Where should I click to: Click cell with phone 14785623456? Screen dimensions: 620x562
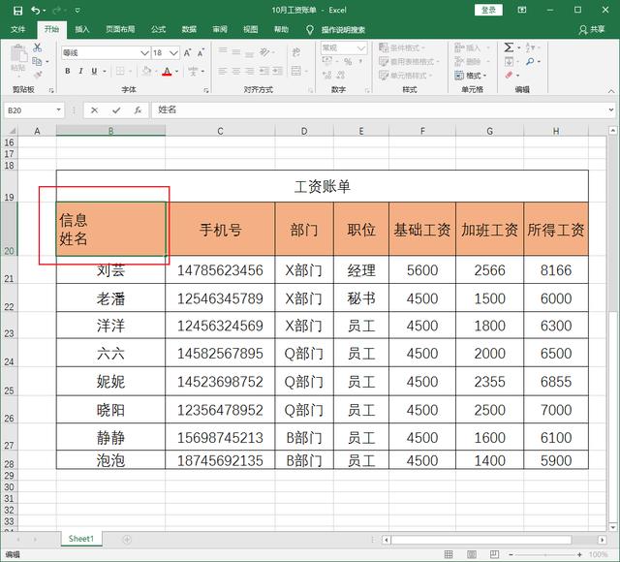coord(220,270)
